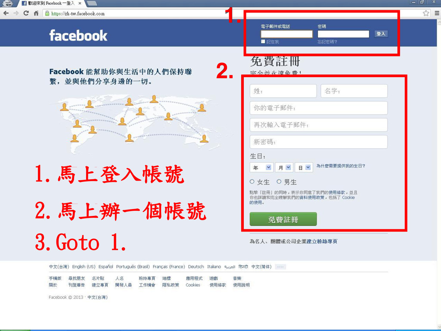This screenshot has width=441, height=331.
Task: Select the 男生 radio button
Action: pyautogui.click(x=279, y=181)
